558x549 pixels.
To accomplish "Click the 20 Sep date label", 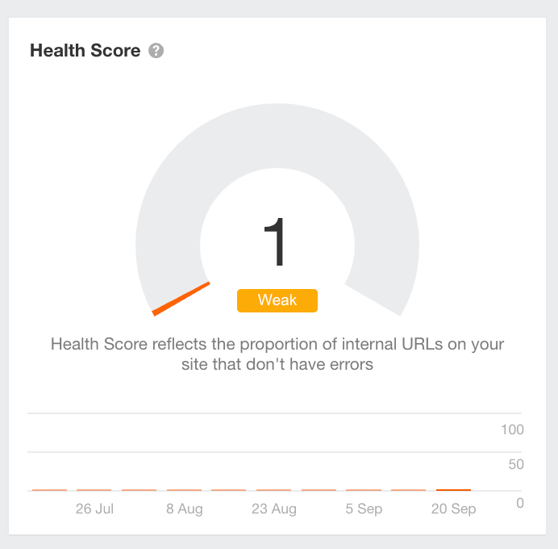I will [x=453, y=509].
